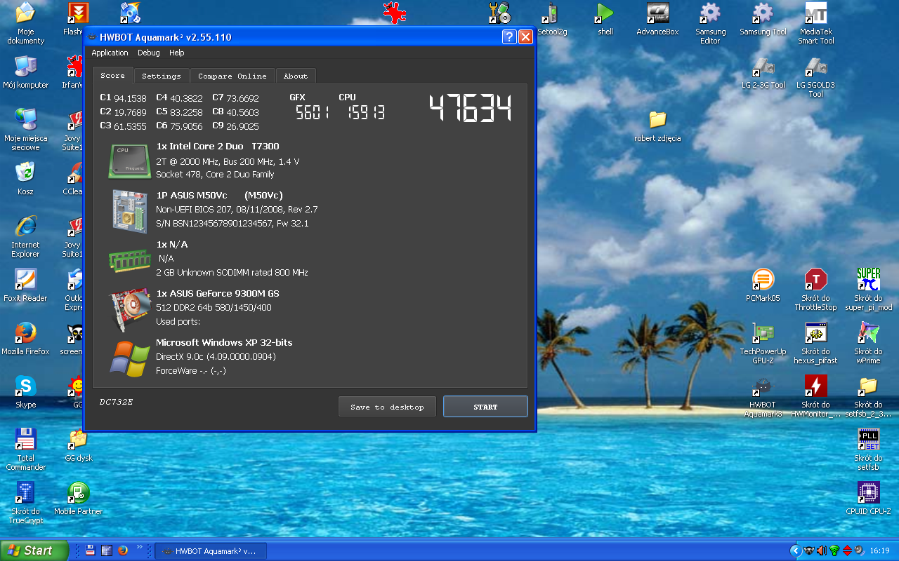Click the Windows XP logo icon
The height and width of the screenshot is (561, 899).
(x=130, y=358)
